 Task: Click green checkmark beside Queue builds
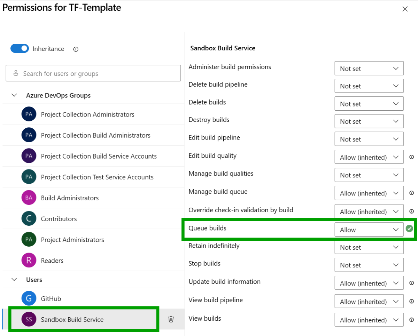point(409,229)
